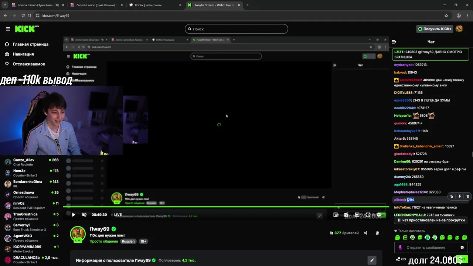Viewport: 473px width, 266px height.
Task: Open TrueGrustnica channel in sidebar
Action: coord(31,216)
